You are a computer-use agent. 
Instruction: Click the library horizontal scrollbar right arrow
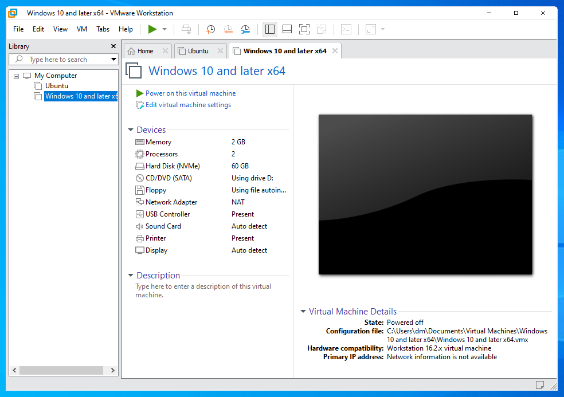112,370
